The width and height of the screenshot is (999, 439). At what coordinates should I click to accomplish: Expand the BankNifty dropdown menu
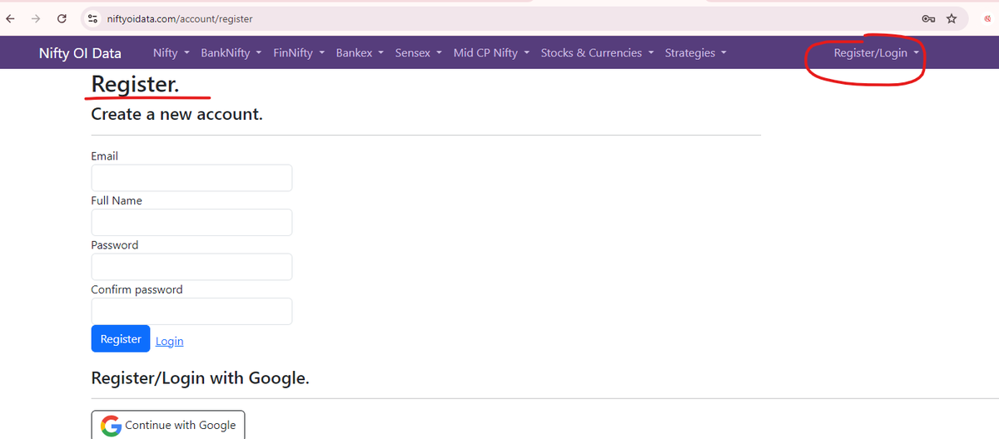pos(231,53)
